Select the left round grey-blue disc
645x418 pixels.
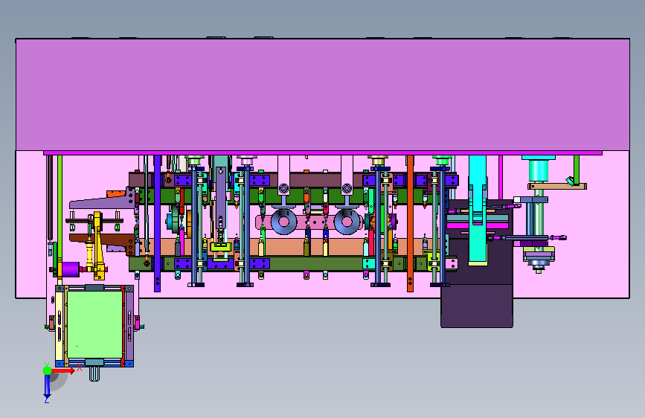(283, 222)
